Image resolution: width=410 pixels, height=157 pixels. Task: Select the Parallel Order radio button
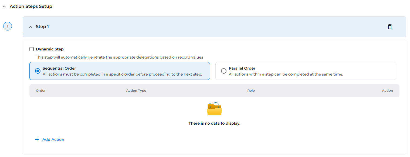223,71
